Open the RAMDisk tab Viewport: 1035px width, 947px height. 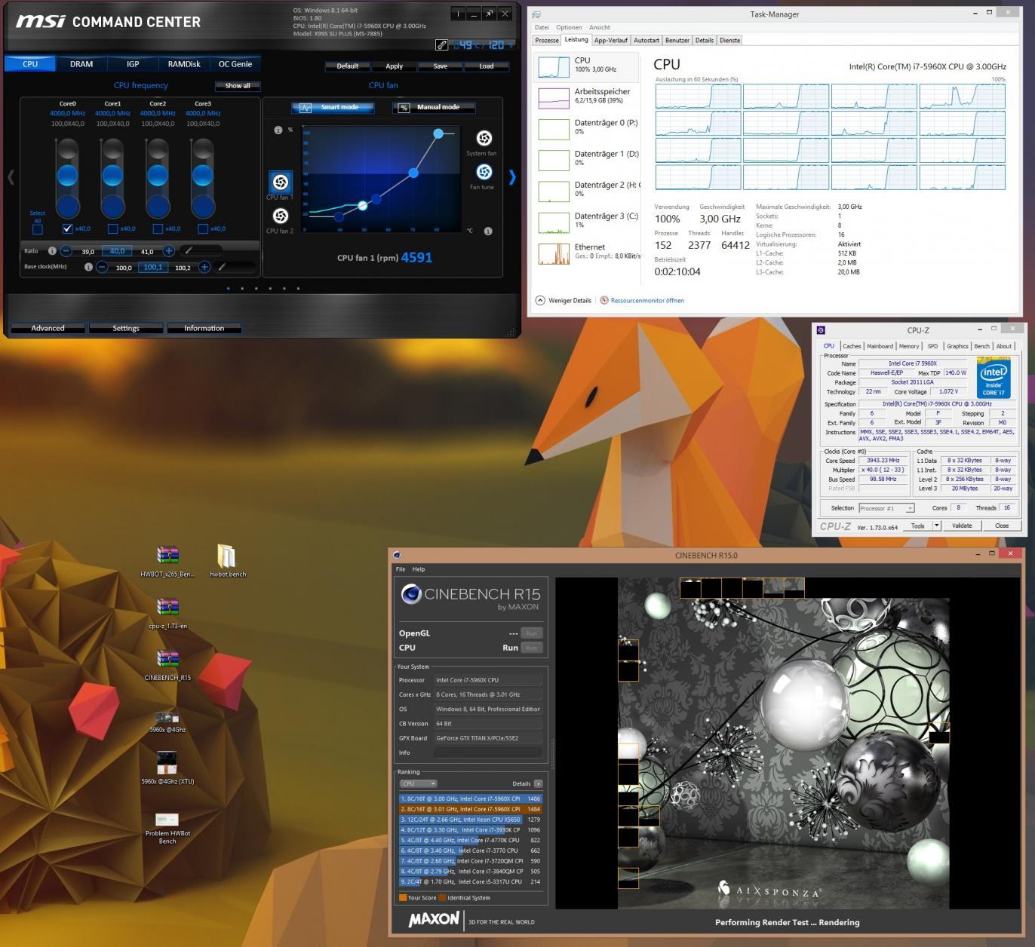pos(184,64)
